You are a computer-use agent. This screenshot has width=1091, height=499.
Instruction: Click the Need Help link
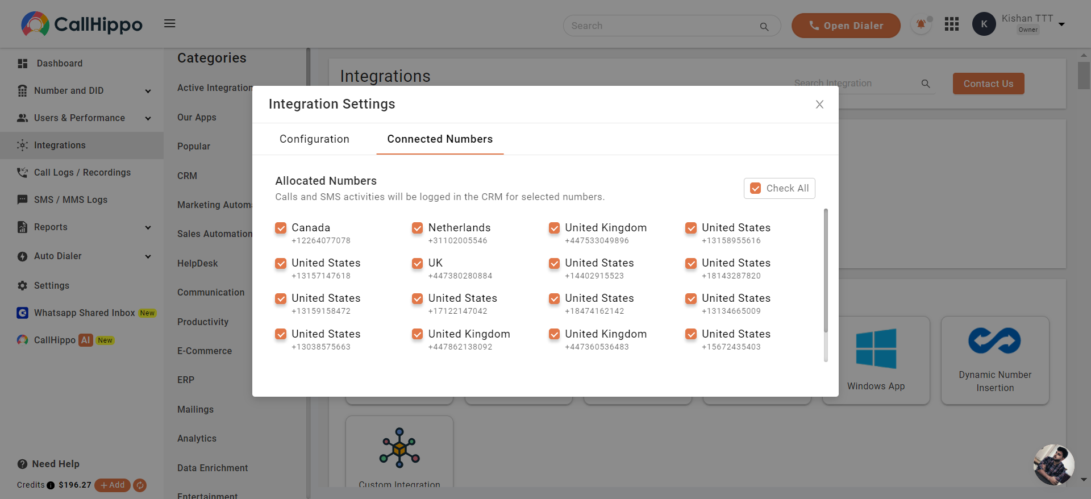(x=56, y=464)
